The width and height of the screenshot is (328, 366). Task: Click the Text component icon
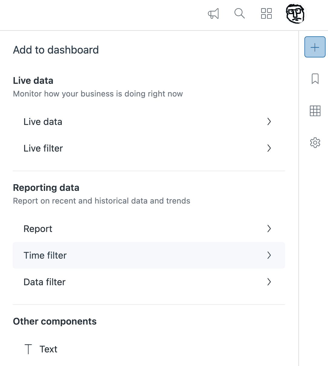coord(28,348)
